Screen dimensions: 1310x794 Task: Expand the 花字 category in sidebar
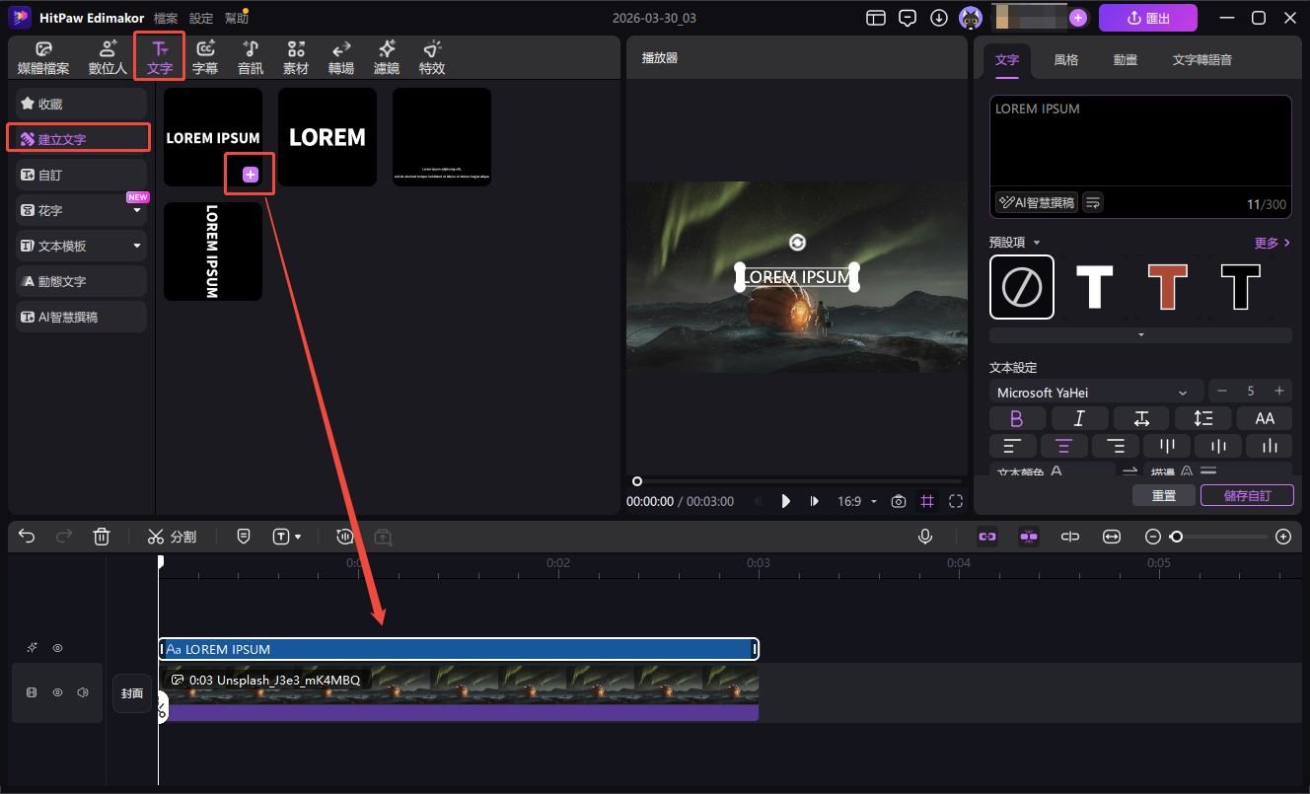[x=137, y=210]
